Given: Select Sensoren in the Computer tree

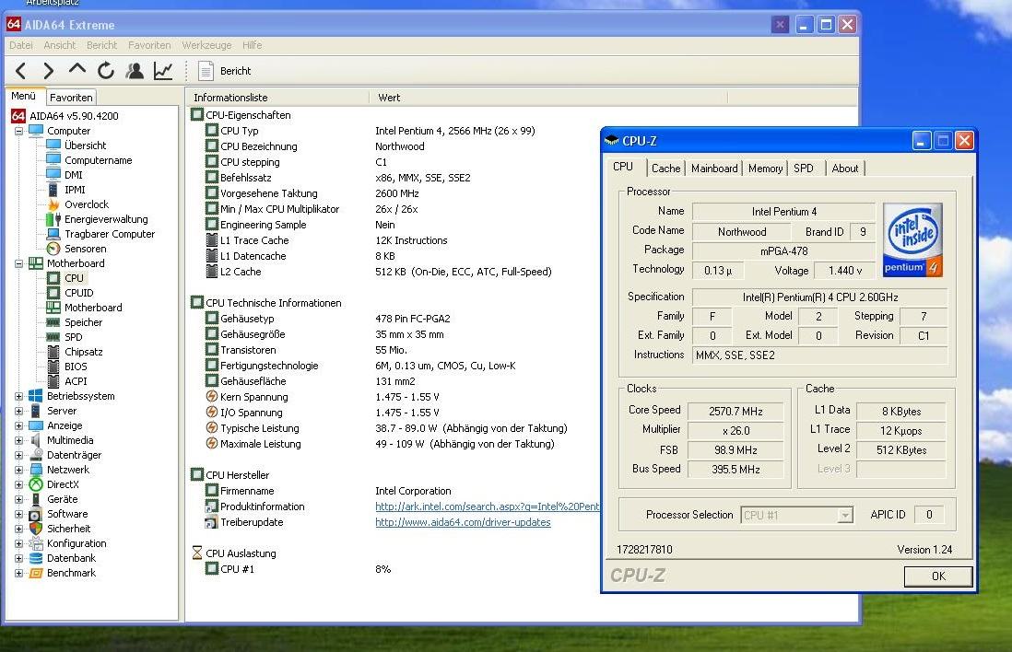Looking at the screenshot, I should (85, 249).
